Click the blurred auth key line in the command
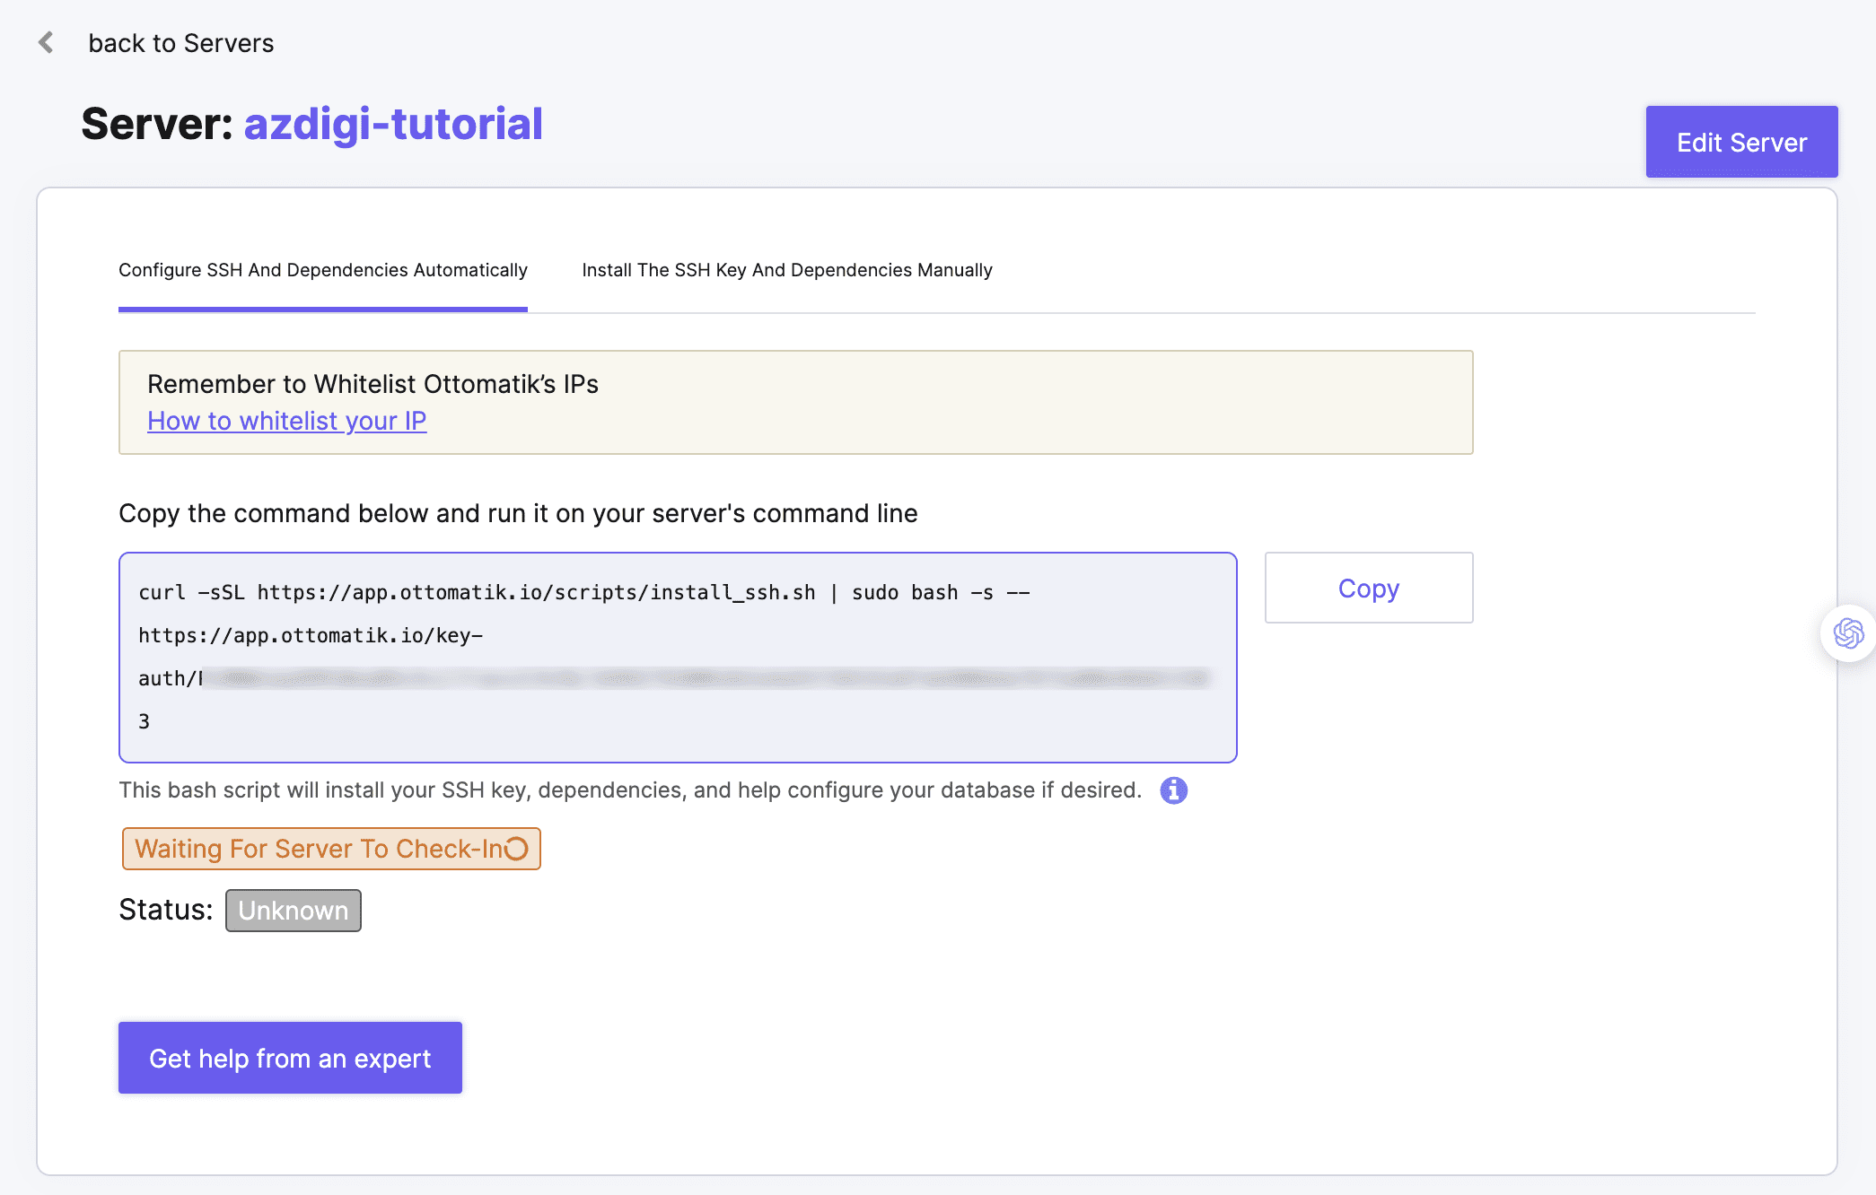The width and height of the screenshot is (1876, 1195). click(705, 679)
